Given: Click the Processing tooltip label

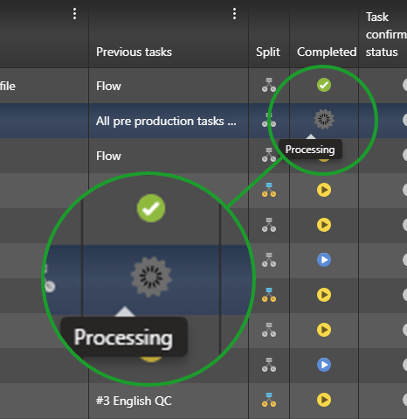Looking at the screenshot, I should click(x=310, y=150).
